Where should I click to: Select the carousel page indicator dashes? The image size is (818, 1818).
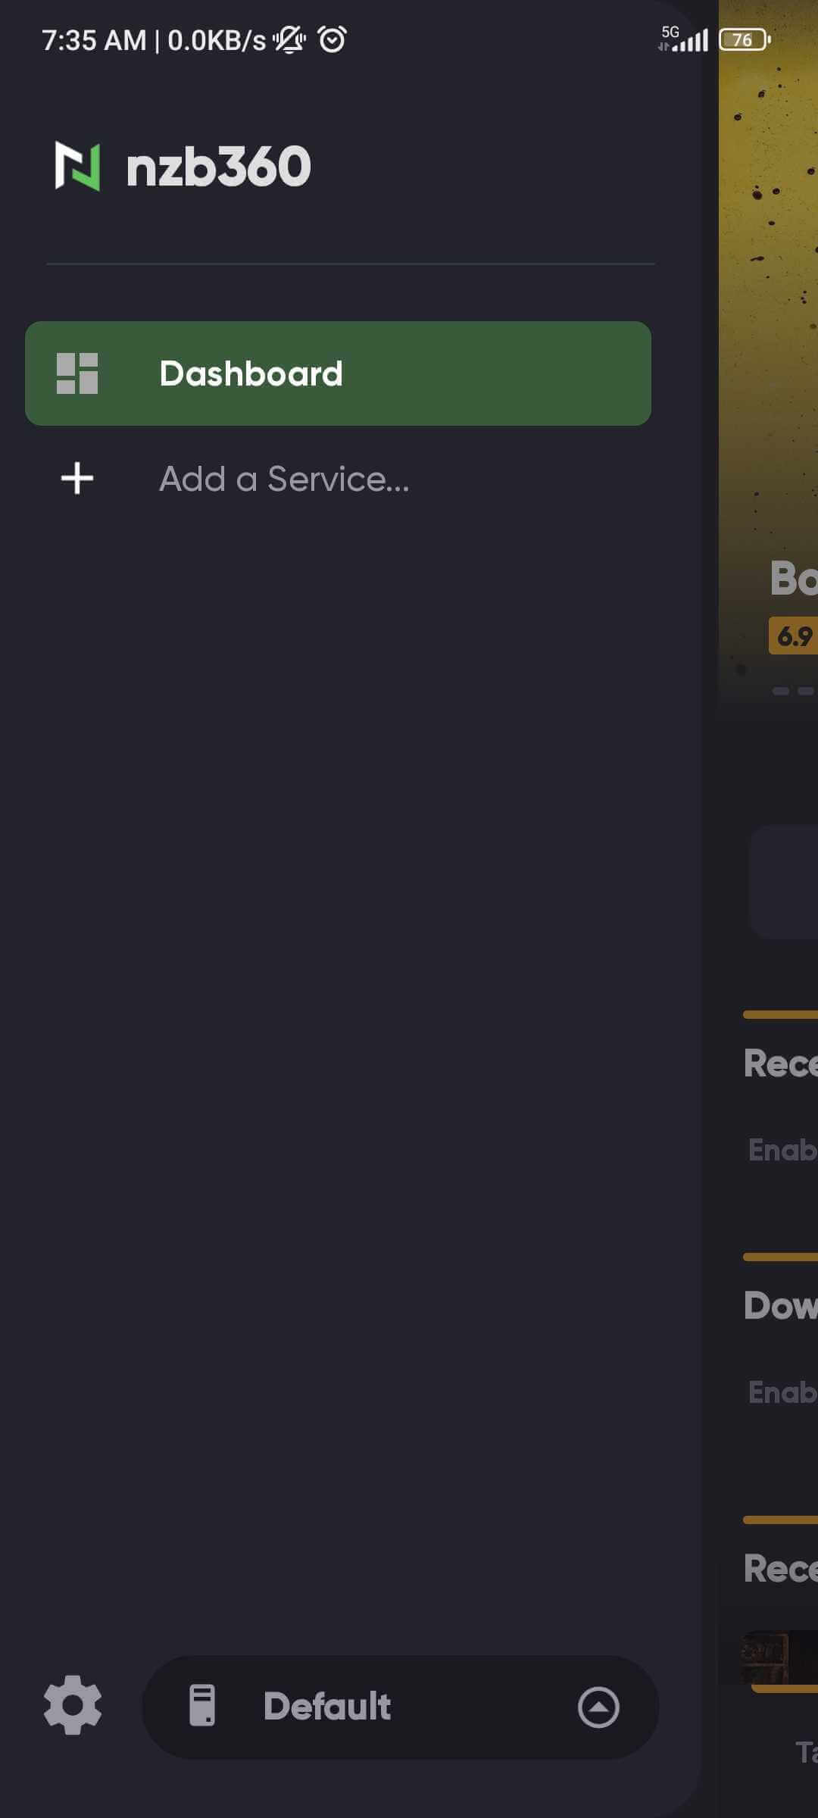pyautogui.click(x=794, y=691)
